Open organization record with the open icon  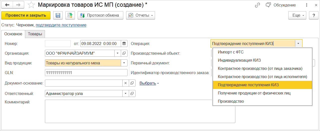pos(124,53)
